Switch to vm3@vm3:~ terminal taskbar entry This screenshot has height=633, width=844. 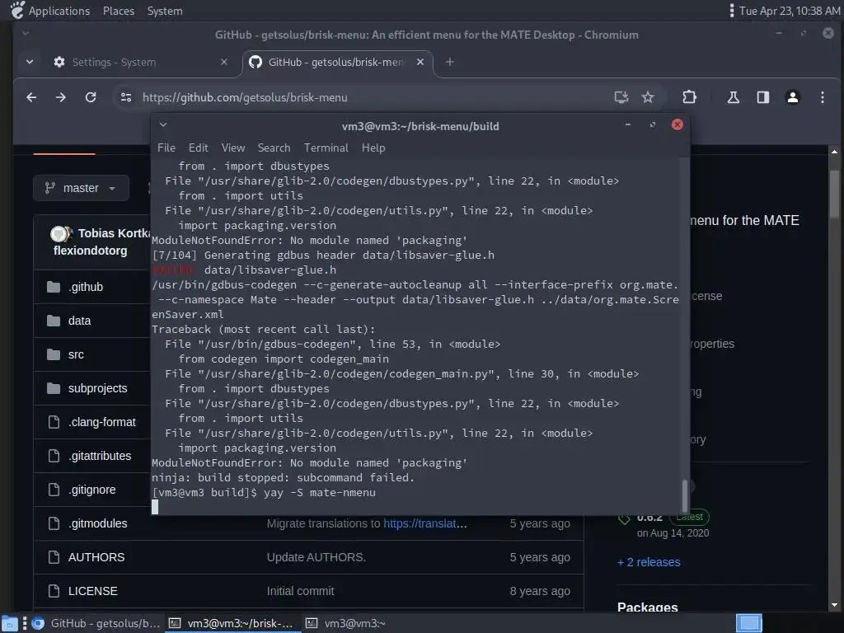[x=347, y=623]
